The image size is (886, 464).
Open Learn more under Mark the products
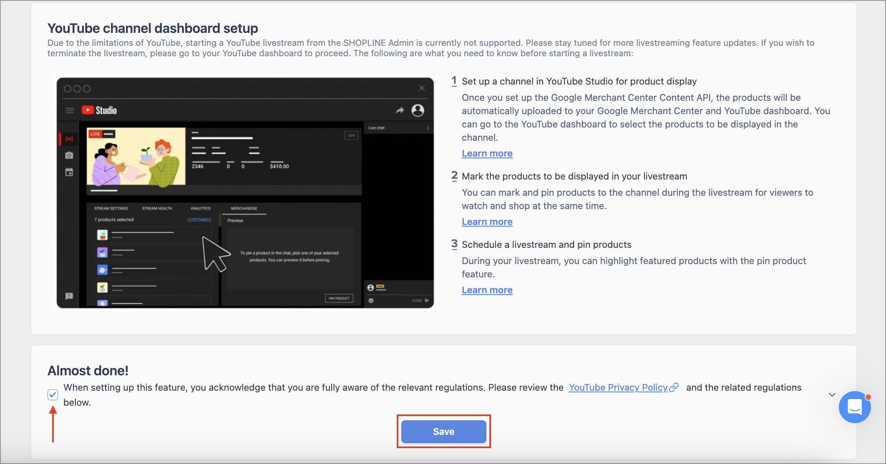(x=487, y=222)
